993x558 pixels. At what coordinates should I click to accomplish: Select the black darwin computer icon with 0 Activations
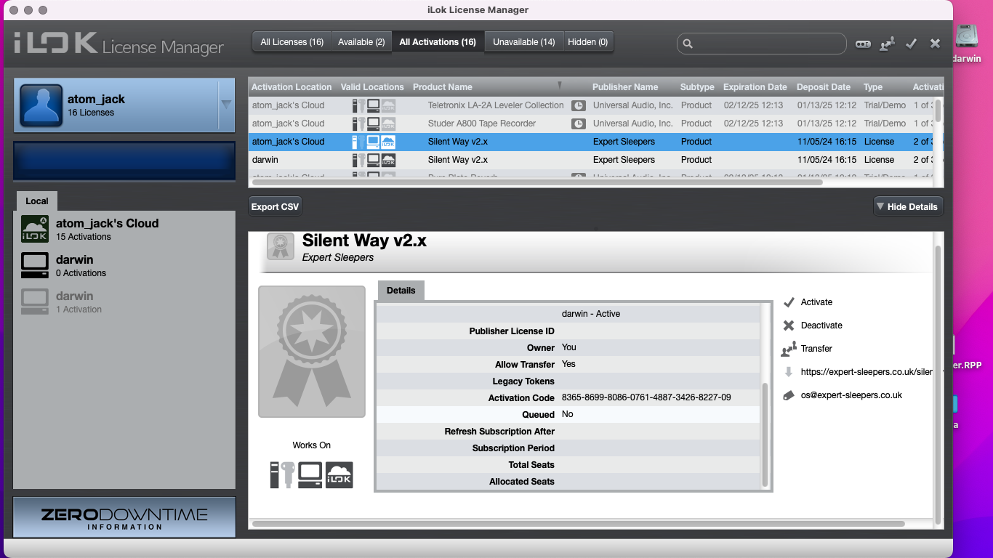[35, 265]
